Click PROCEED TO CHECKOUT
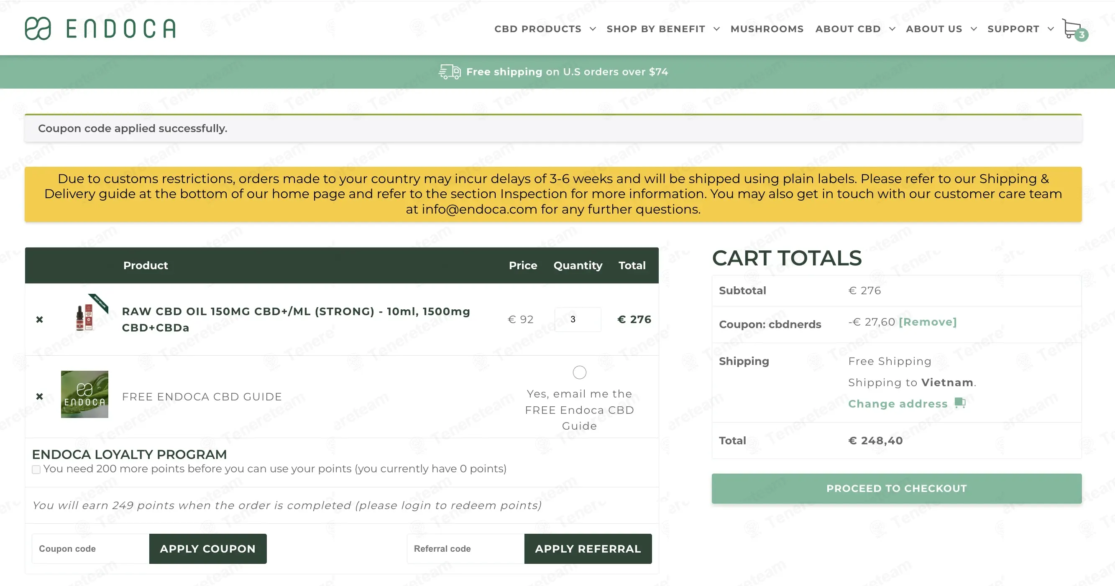 point(896,488)
